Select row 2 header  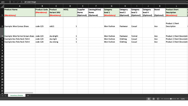pos(2,22)
